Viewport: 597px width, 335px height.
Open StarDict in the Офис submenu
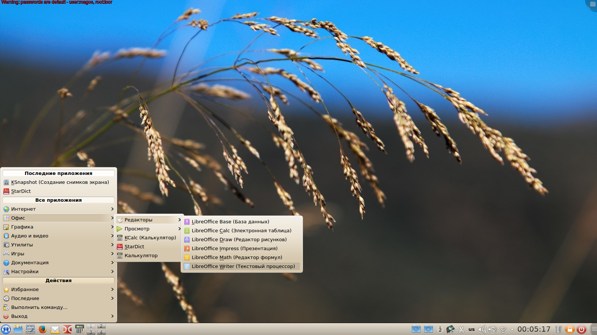[x=149, y=247]
